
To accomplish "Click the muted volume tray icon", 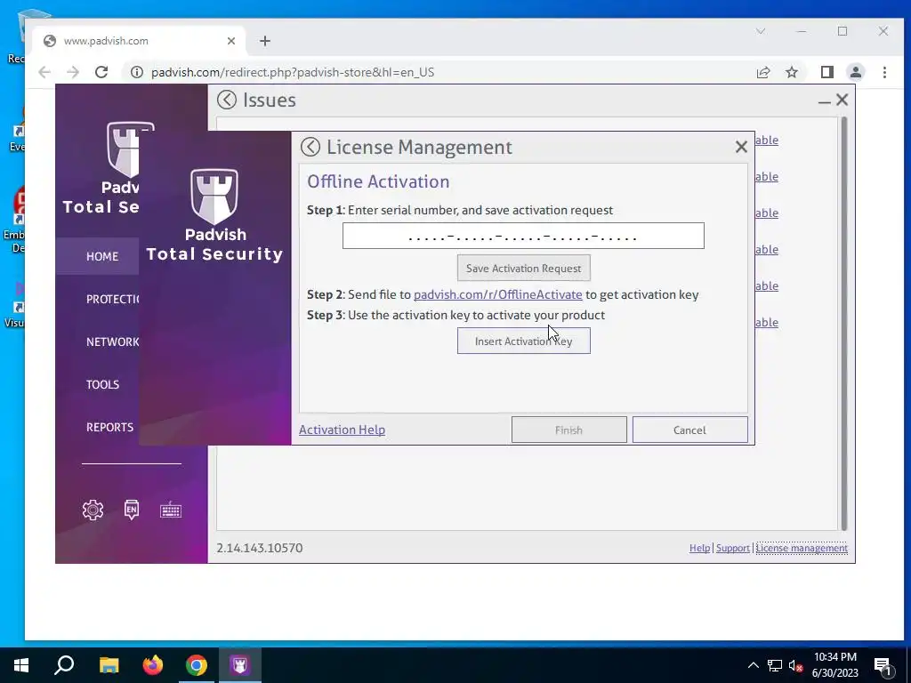I will 795,665.
